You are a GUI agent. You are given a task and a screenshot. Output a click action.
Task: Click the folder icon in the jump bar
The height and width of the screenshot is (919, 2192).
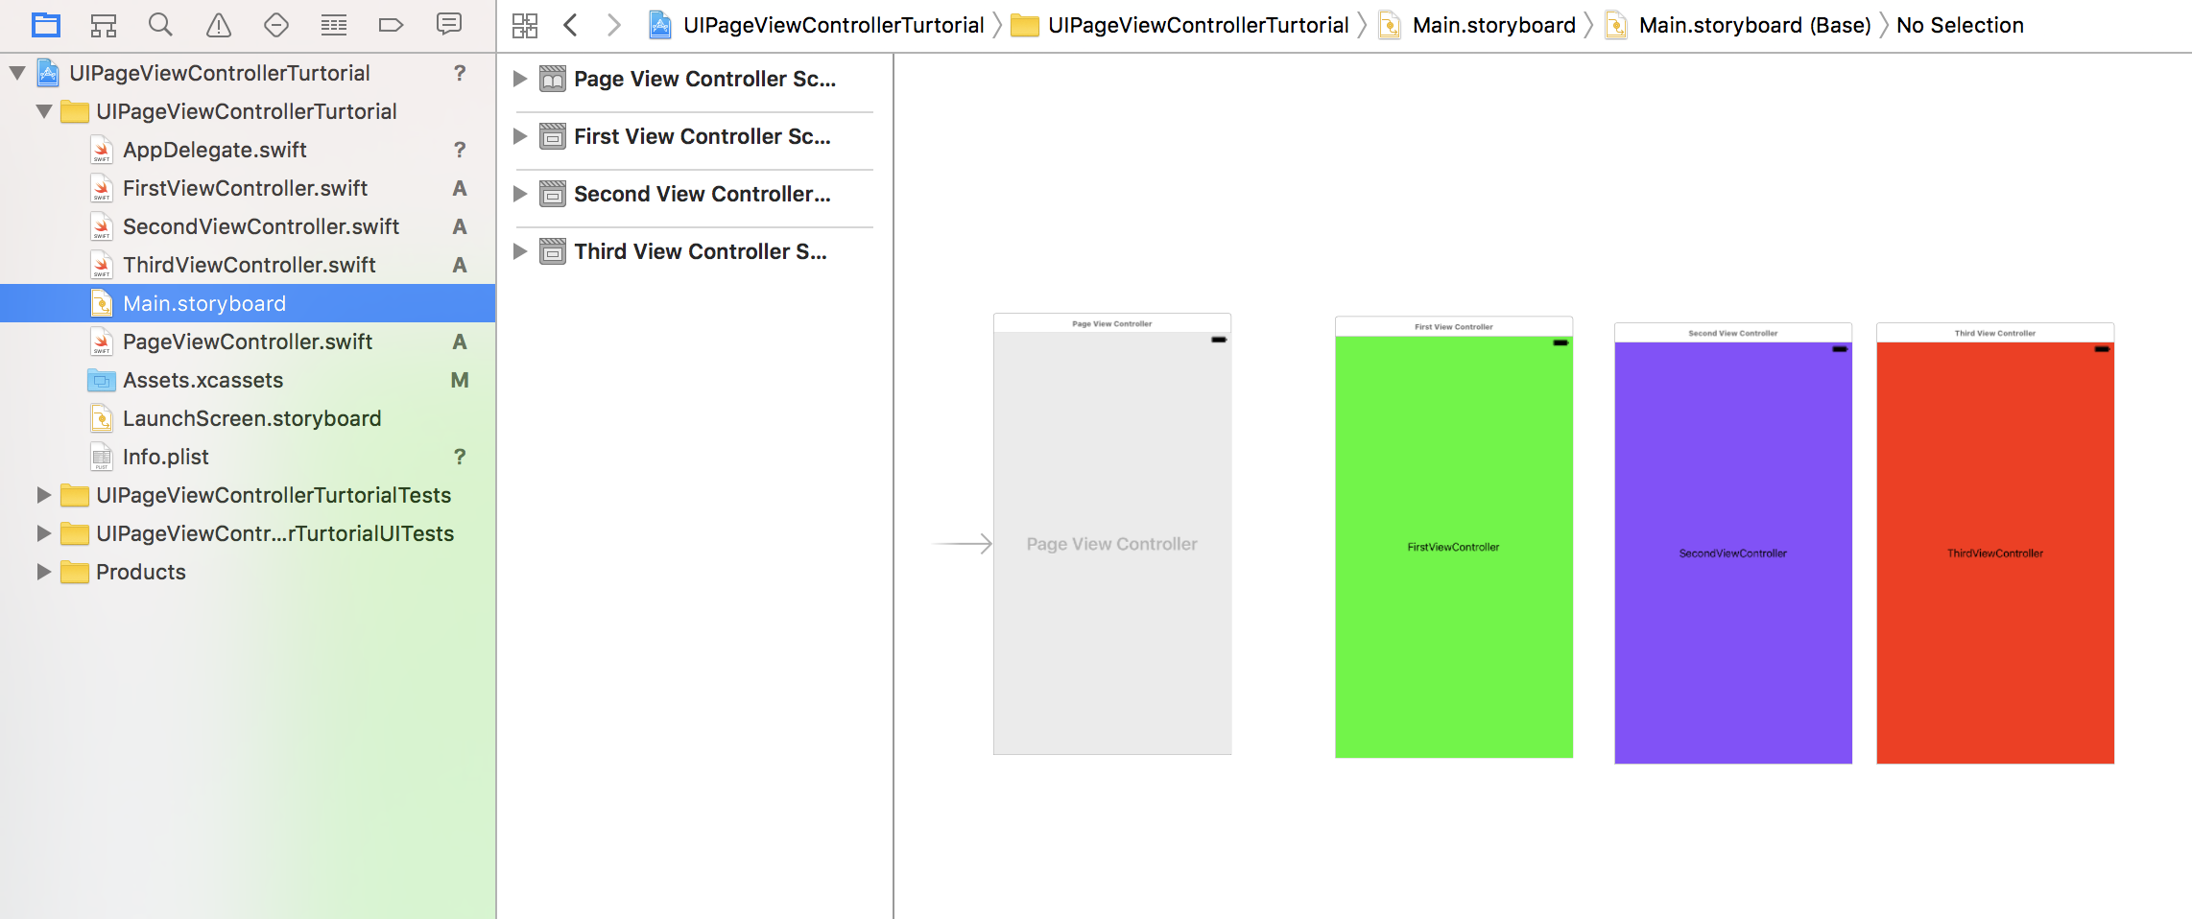tap(1025, 25)
